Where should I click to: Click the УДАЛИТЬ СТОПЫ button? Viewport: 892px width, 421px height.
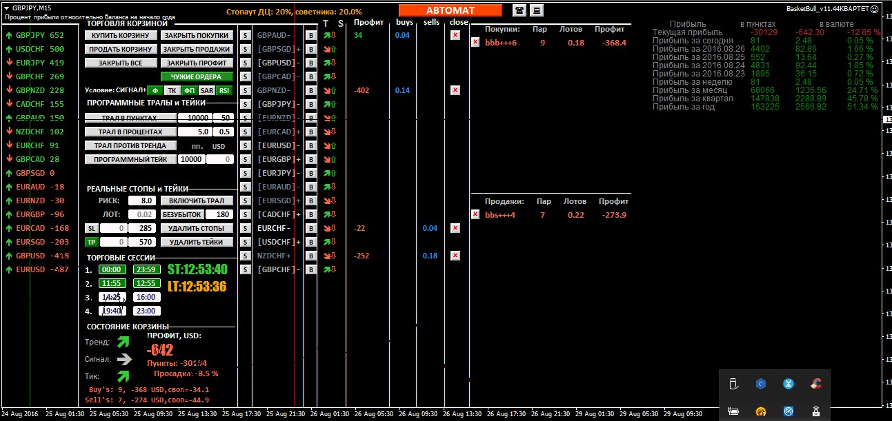pos(197,228)
